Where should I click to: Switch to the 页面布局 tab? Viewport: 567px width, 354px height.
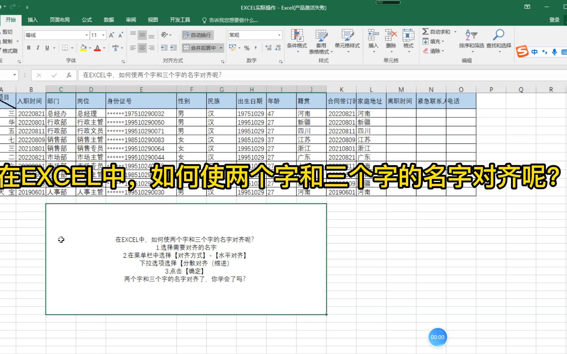pyautogui.click(x=59, y=20)
